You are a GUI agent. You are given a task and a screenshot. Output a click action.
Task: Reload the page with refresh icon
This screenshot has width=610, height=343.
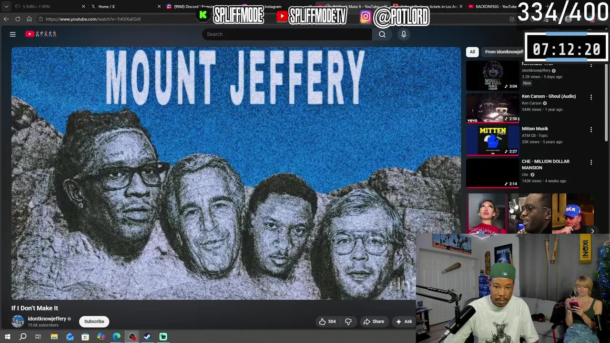pyautogui.click(x=18, y=19)
